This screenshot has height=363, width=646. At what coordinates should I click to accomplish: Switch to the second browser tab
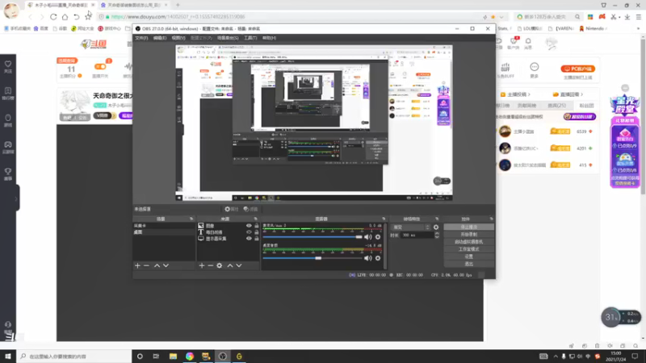pos(134,5)
